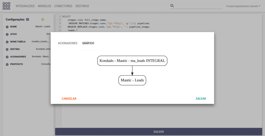Click the green status indicator dot
The width and height of the screenshot is (265, 136).
pos(43,19)
